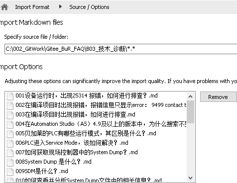Select the 010如何查看并分析System Dump file entry
Viewport: 237px width, 183px height.
pos(89,180)
